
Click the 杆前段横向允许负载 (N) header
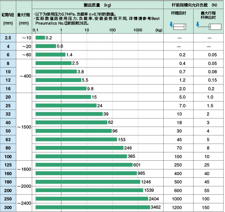point(194,5)
